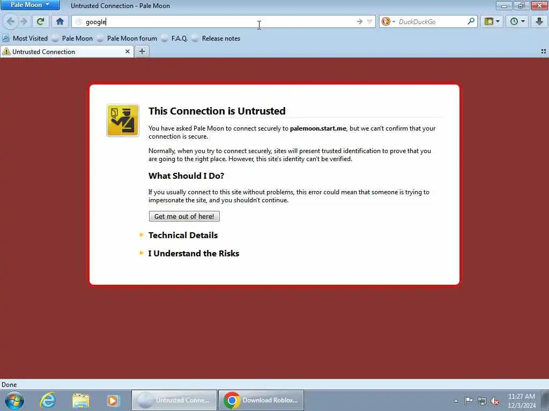Screen dimensions: 549x411
Task: Open the address bar history dropdown
Action: click(x=369, y=21)
